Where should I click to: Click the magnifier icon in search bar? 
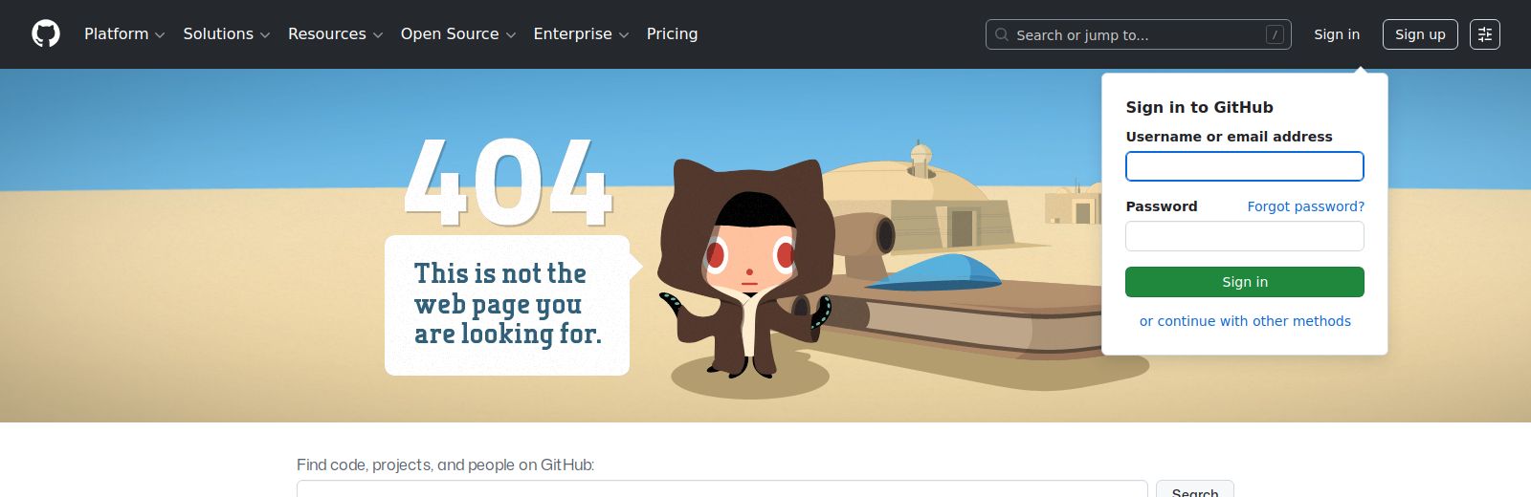point(1002,34)
